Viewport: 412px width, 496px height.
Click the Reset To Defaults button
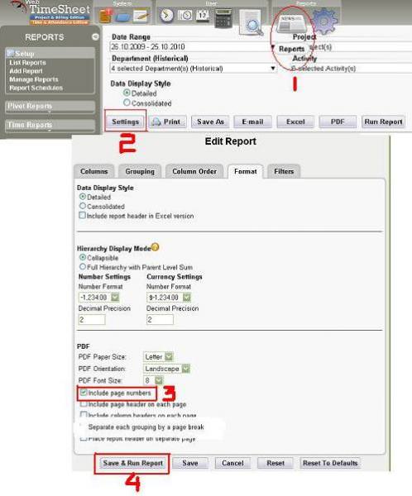tap(330, 463)
